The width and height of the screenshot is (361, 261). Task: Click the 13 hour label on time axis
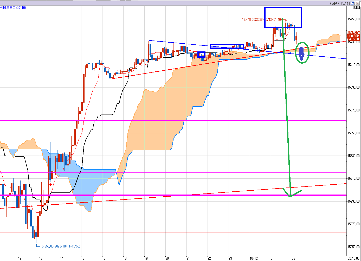(41, 258)
